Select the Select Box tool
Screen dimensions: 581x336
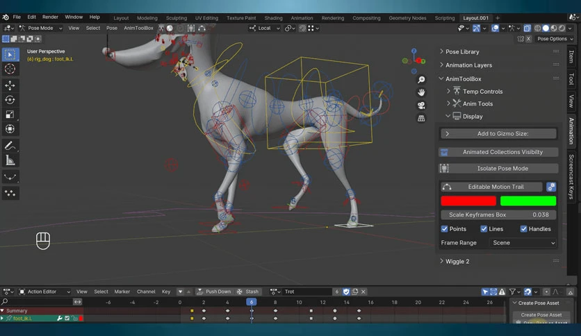pos(10,54)
